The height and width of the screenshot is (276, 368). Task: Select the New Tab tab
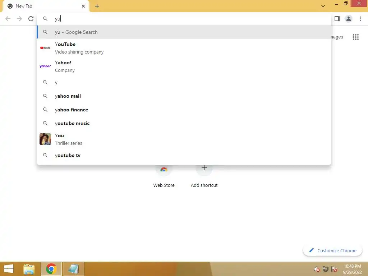[x=46, y=6]
